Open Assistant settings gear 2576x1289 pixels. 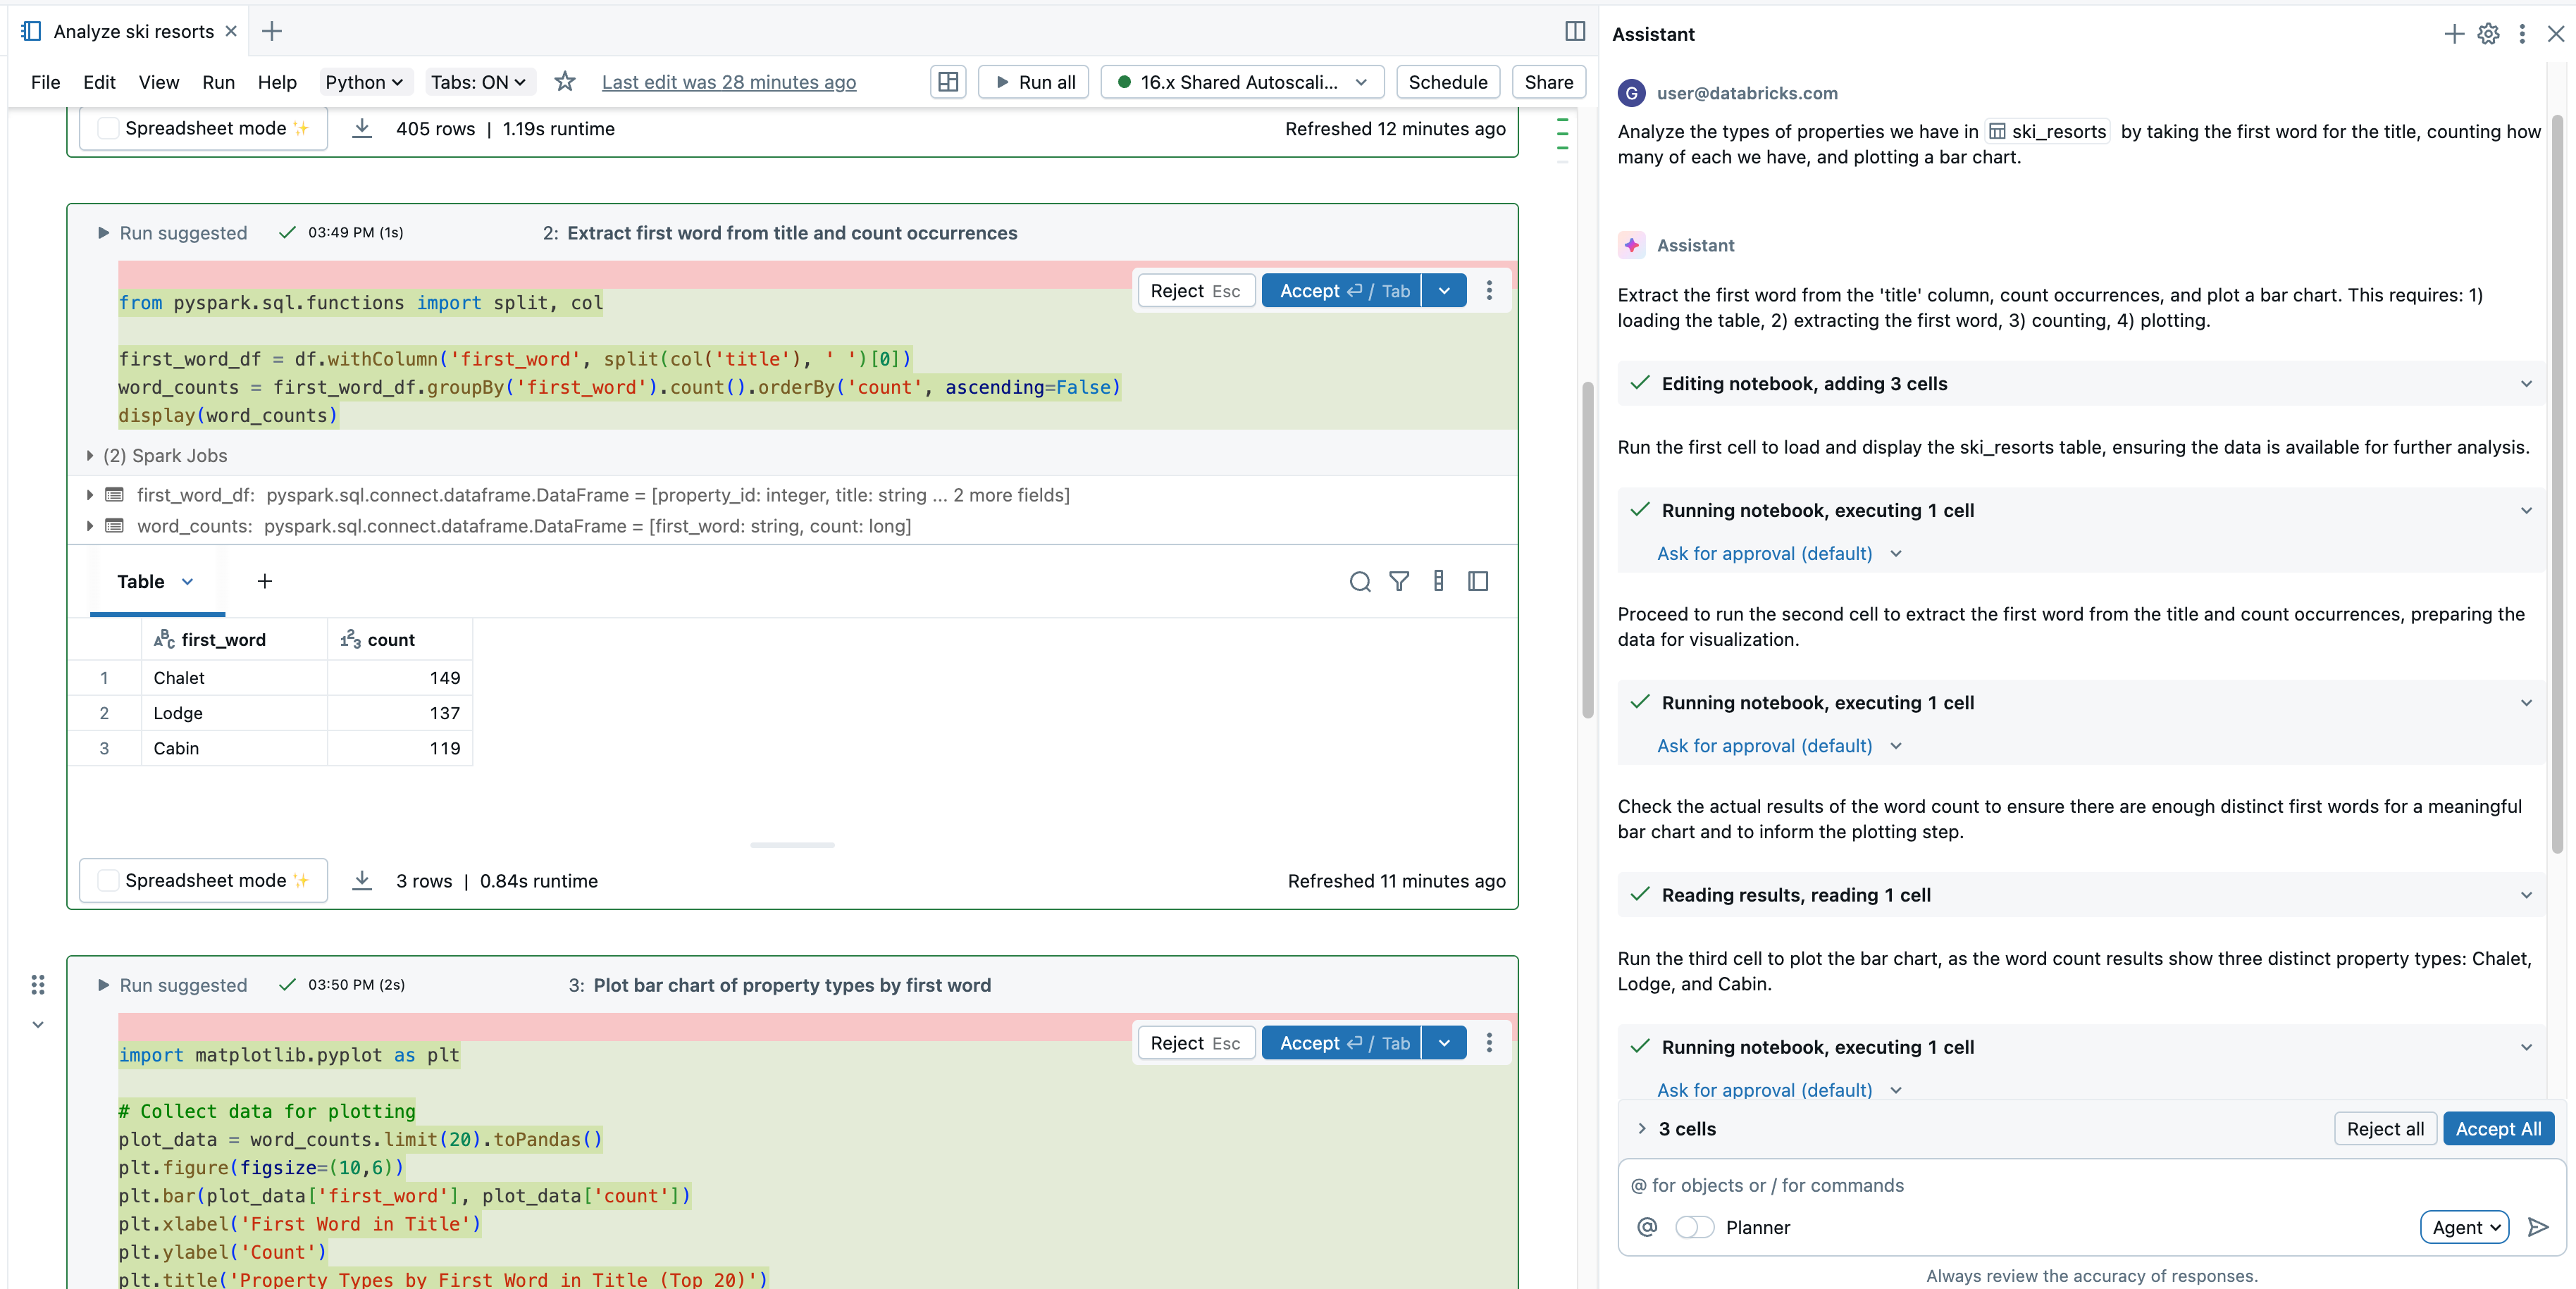tap(2488, 33)
